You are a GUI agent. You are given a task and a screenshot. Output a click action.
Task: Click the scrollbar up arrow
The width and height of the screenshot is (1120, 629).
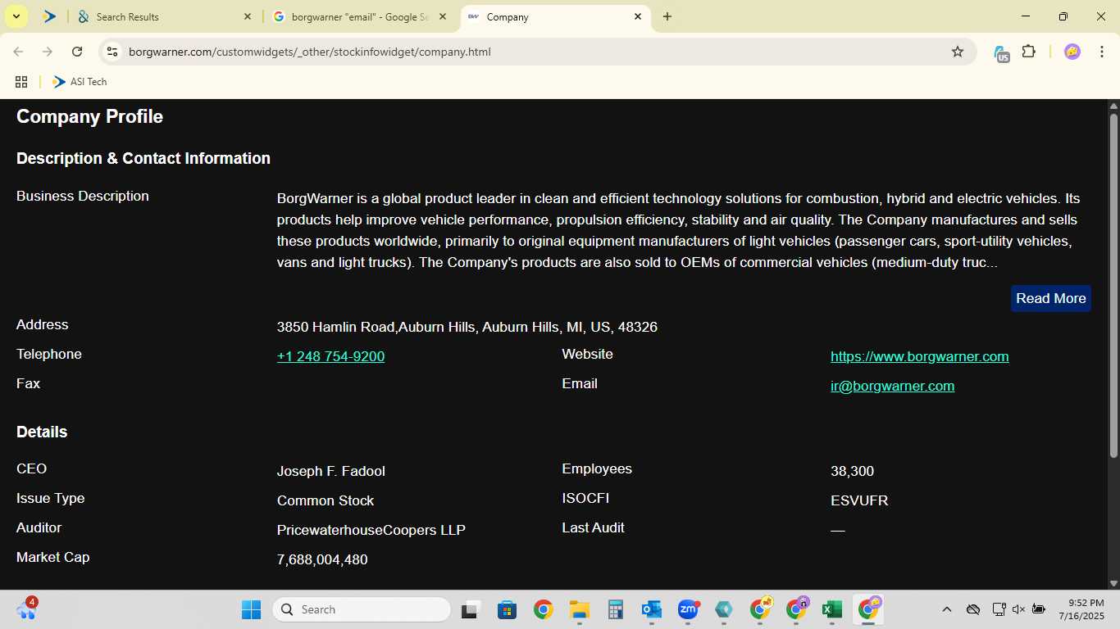tap(1113, 106)
